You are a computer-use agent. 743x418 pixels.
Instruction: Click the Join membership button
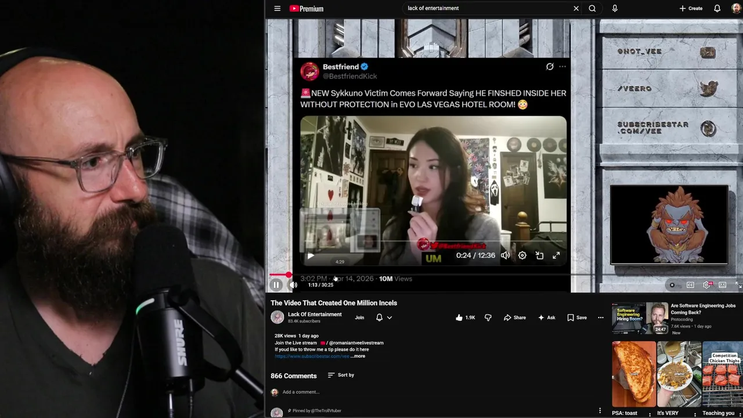(x=359, y=318)
